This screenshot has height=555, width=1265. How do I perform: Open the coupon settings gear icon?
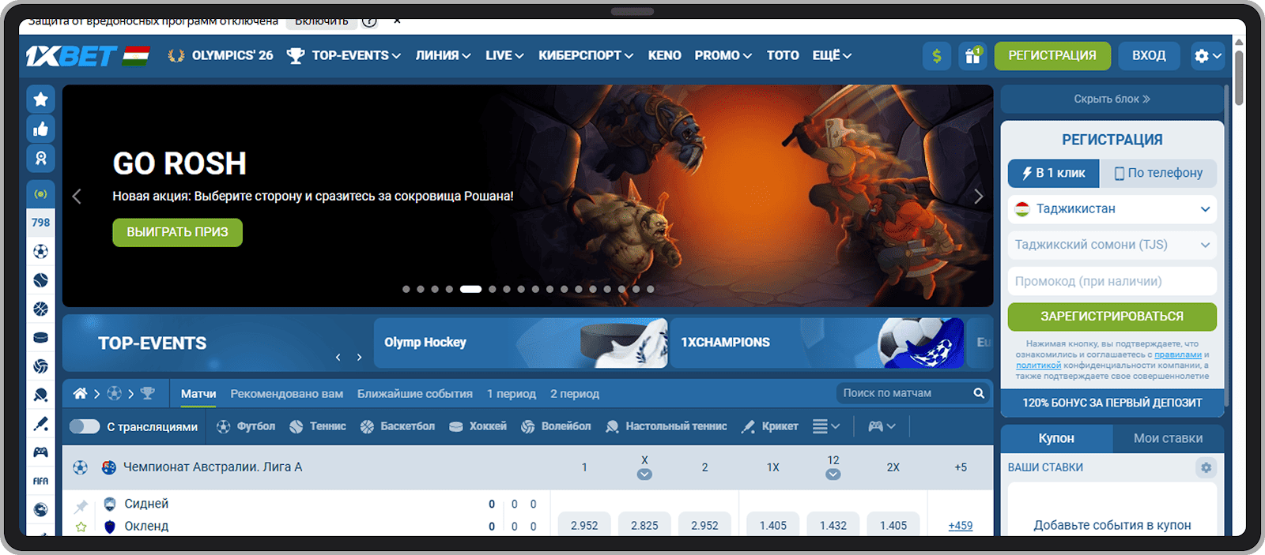(1206, 467)
